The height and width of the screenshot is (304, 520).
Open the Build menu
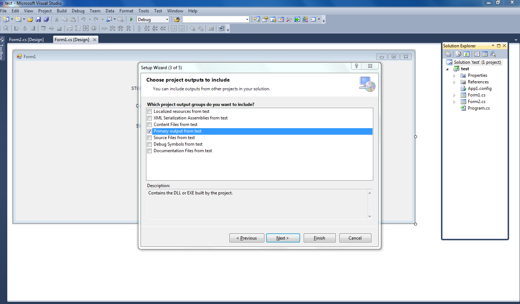62,11
